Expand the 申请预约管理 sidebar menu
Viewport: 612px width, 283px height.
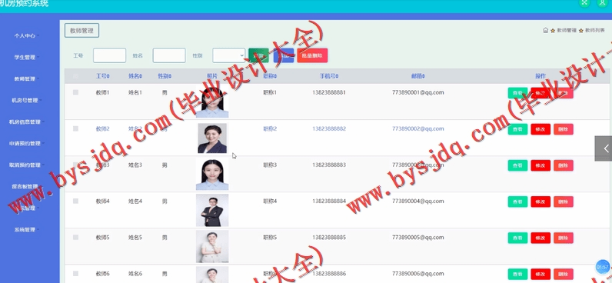pyautogui.click(x=26, y=143)
